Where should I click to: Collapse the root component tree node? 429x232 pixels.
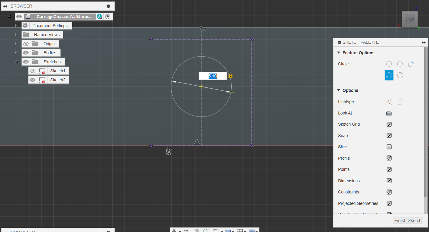pyautogui.click(x=9, y=17)
